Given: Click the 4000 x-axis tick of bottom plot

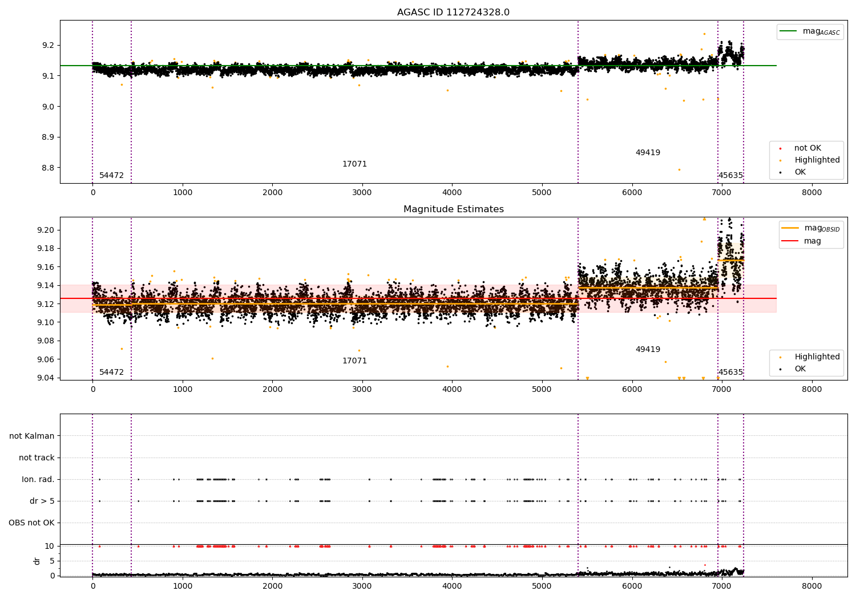Looking at the screenshot, I should (453, 586).
